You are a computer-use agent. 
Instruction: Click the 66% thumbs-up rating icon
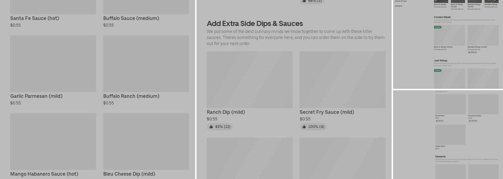[x=304, y=1]
